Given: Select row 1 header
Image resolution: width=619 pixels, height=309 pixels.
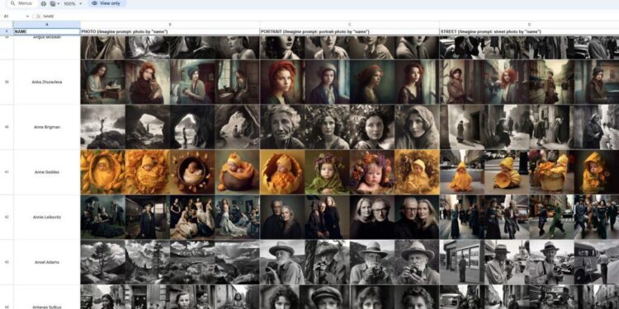Looking at the screenshot, I should click(7, 31).
